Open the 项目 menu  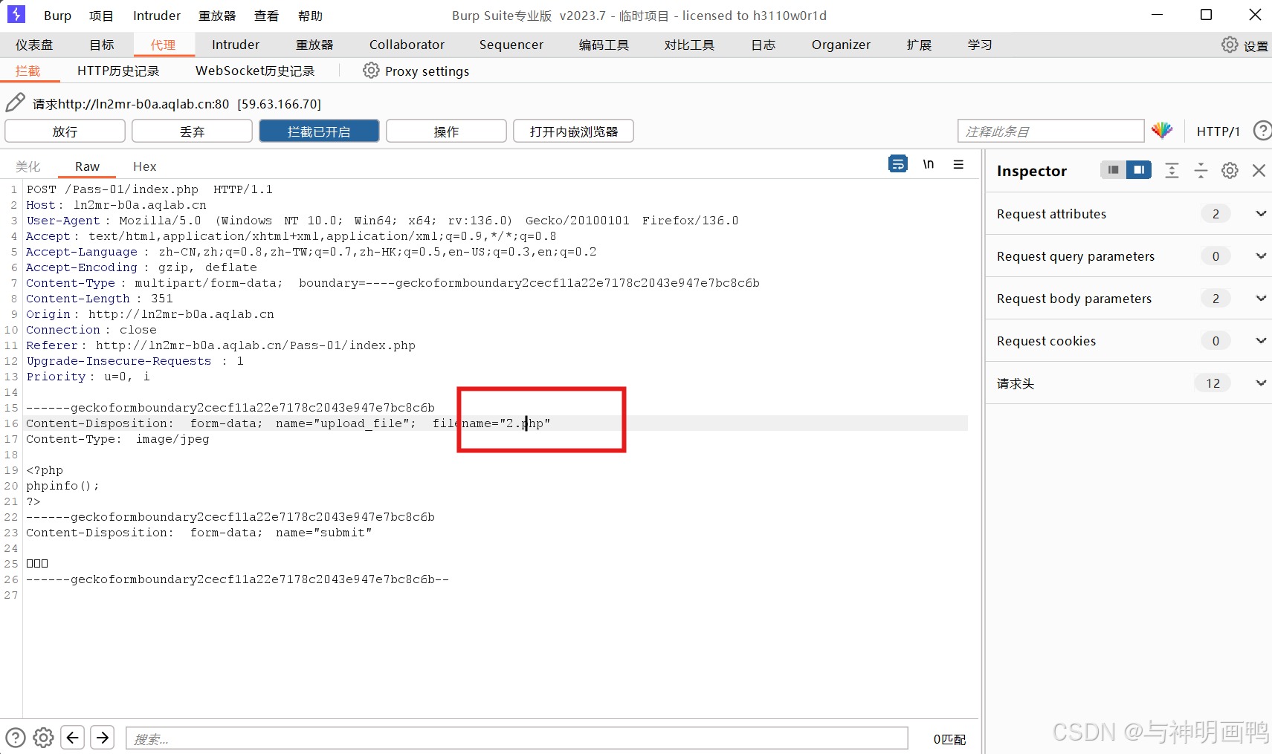[101, 16]
